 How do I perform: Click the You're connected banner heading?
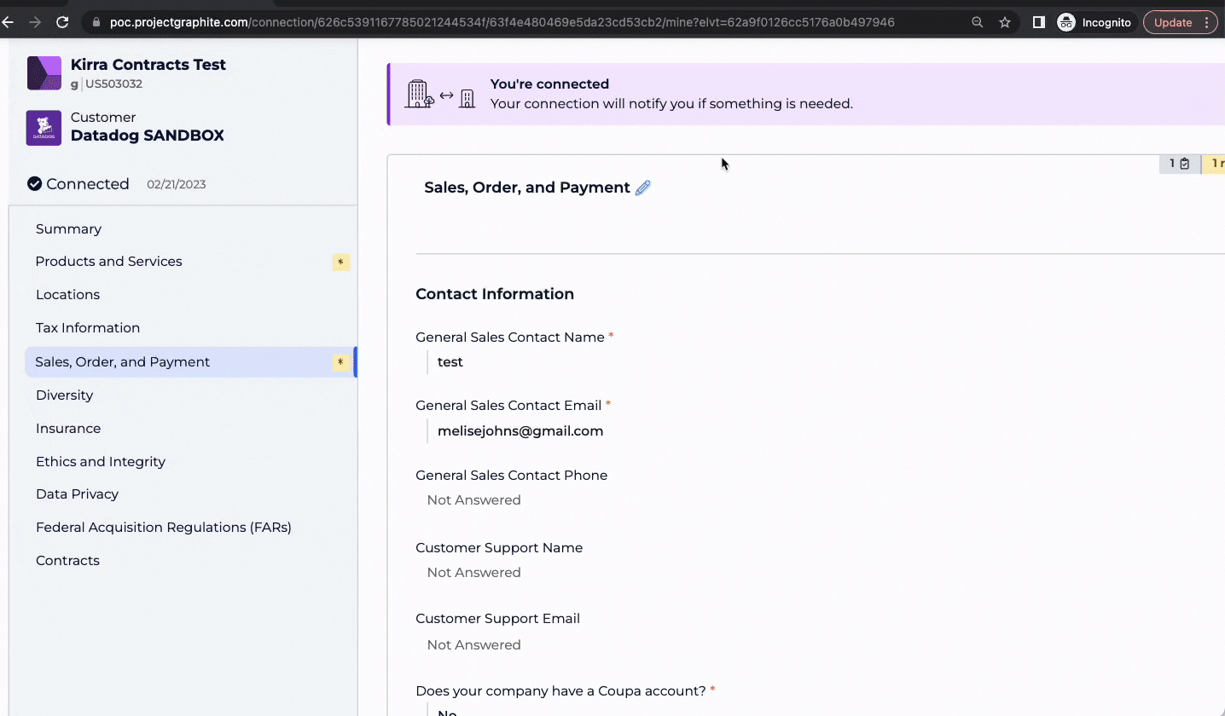tap(549, 84)
